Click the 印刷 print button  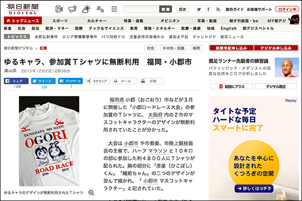point(149,80)
